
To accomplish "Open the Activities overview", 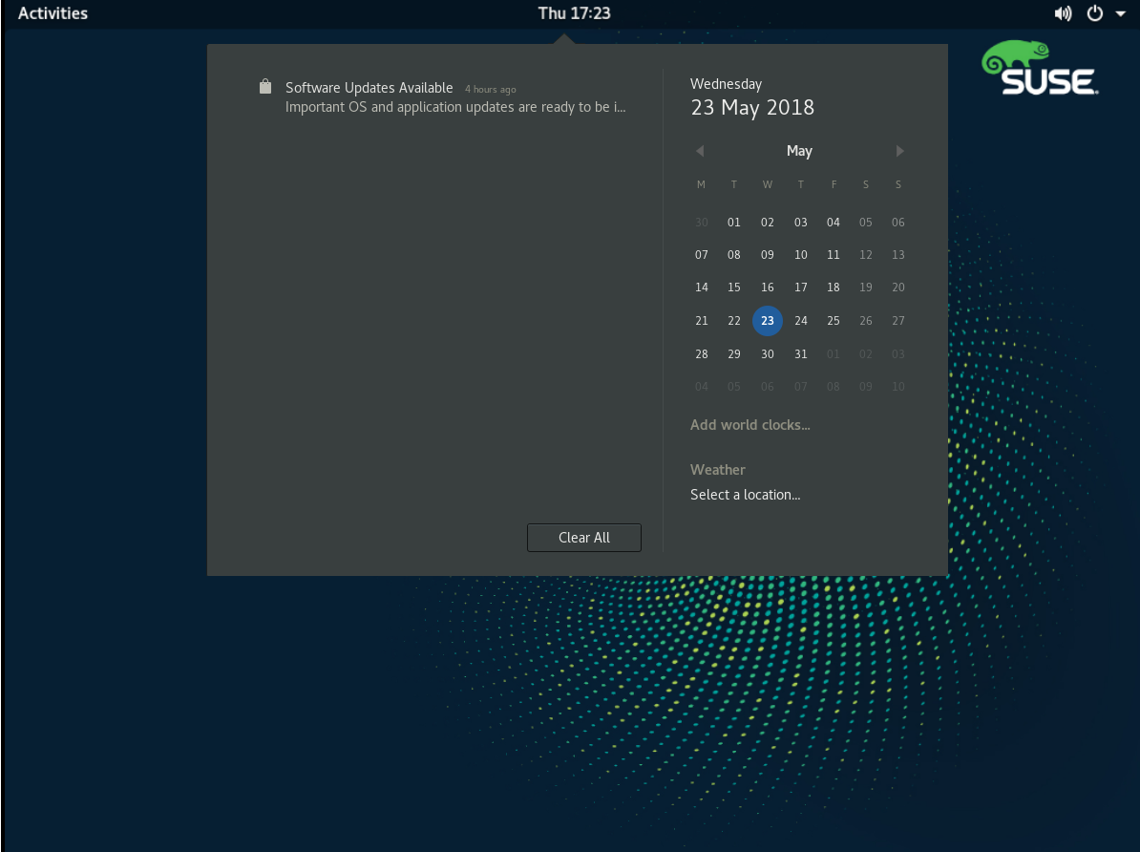I will point(53,13).
